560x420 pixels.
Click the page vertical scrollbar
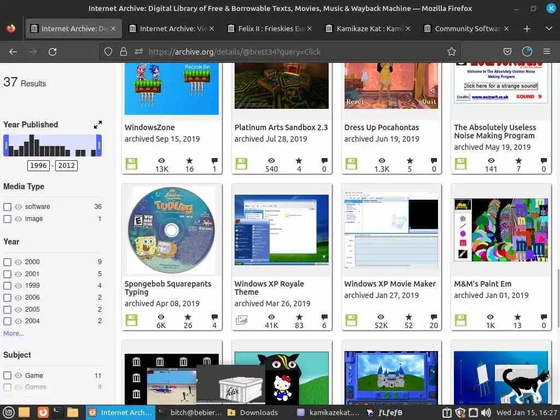tap(557, 298)
